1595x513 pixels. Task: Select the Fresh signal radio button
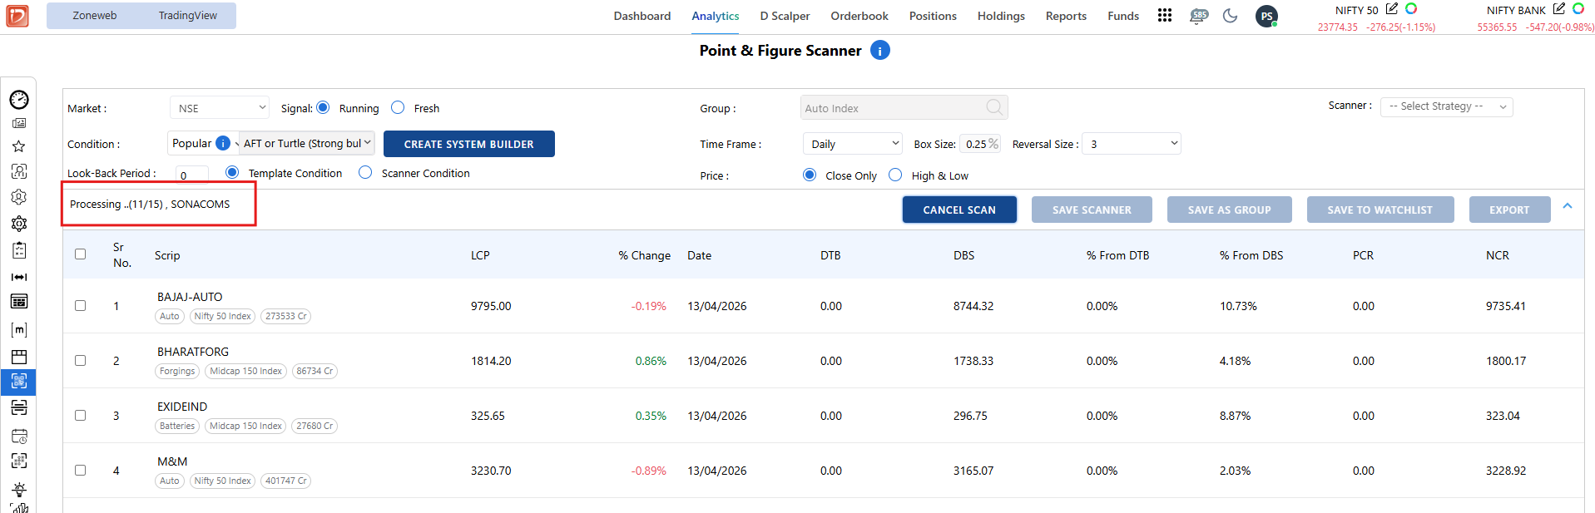[x=399, y=107]
